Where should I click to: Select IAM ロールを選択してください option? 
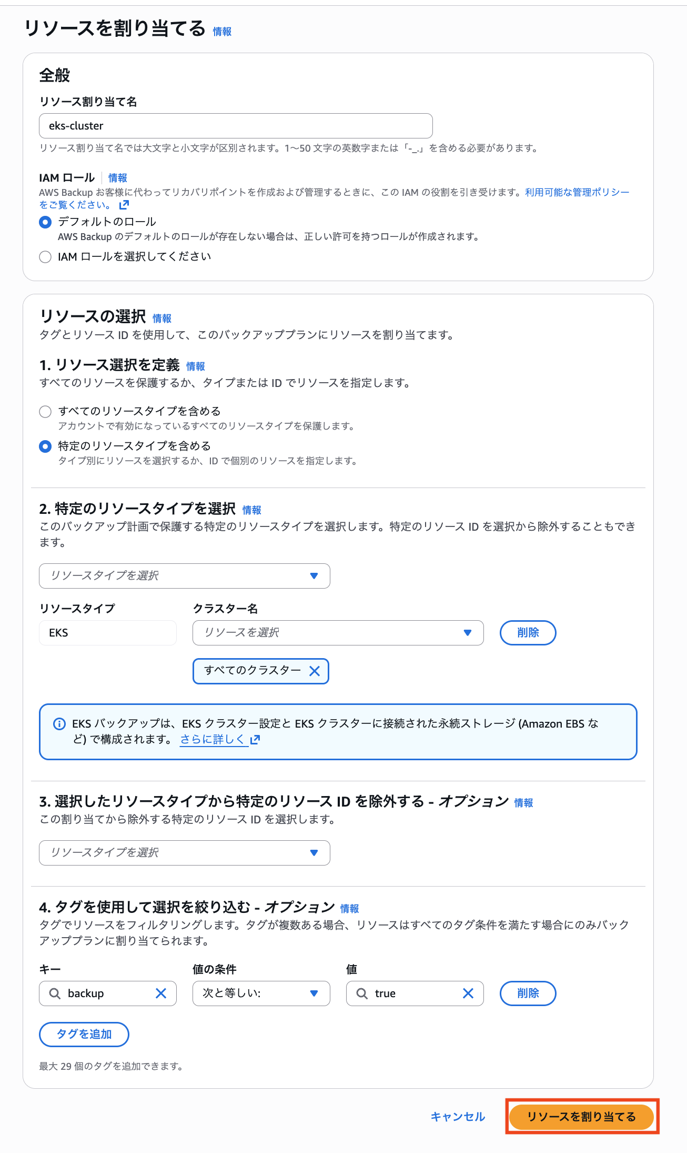tap(45, 256)
